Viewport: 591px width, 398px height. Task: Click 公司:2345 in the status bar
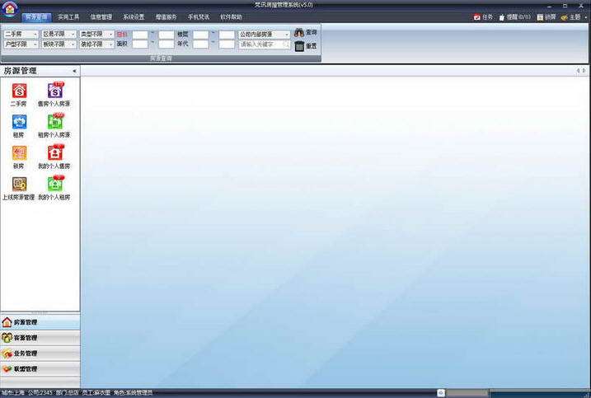point(40,393)
